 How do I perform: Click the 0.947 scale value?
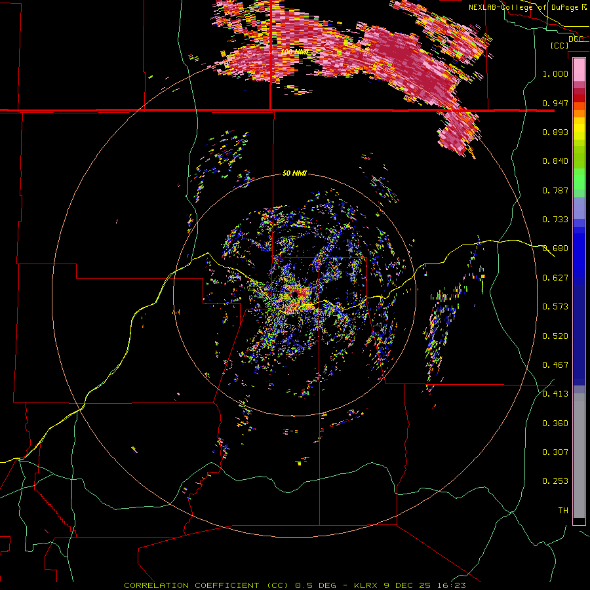(x=555, y=103)
